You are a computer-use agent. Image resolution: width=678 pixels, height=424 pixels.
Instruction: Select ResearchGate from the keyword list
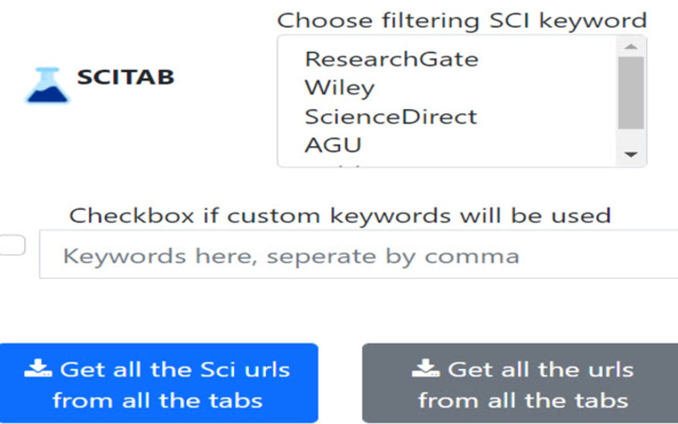coord(390,58)
